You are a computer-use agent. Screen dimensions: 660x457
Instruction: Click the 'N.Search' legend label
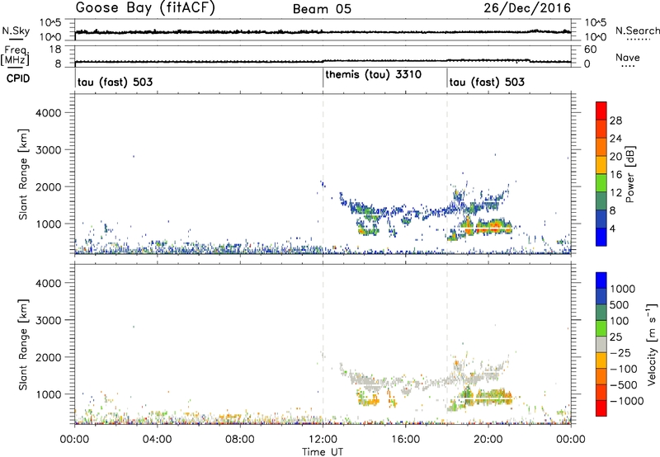click(637, 31)
